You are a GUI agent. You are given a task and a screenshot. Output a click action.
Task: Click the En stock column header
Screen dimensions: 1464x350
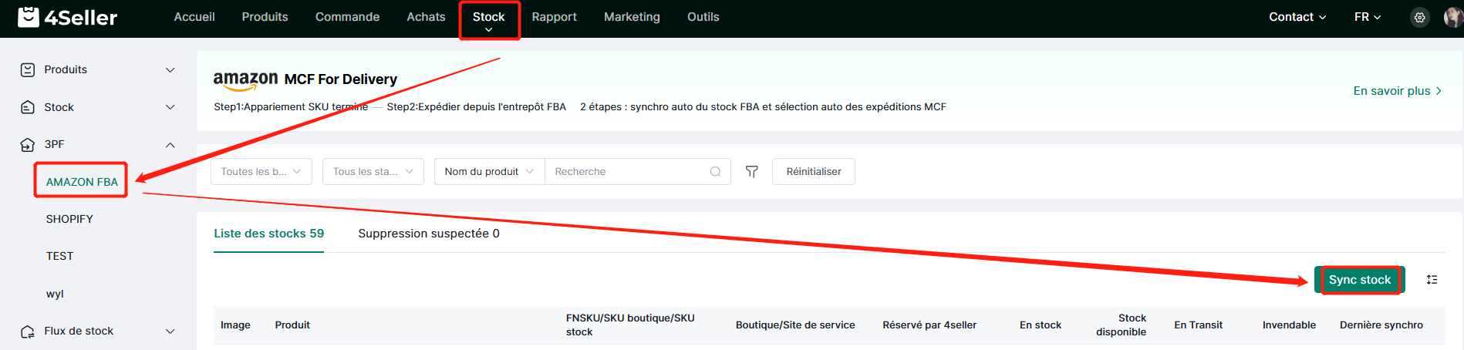coord(1041,325)
